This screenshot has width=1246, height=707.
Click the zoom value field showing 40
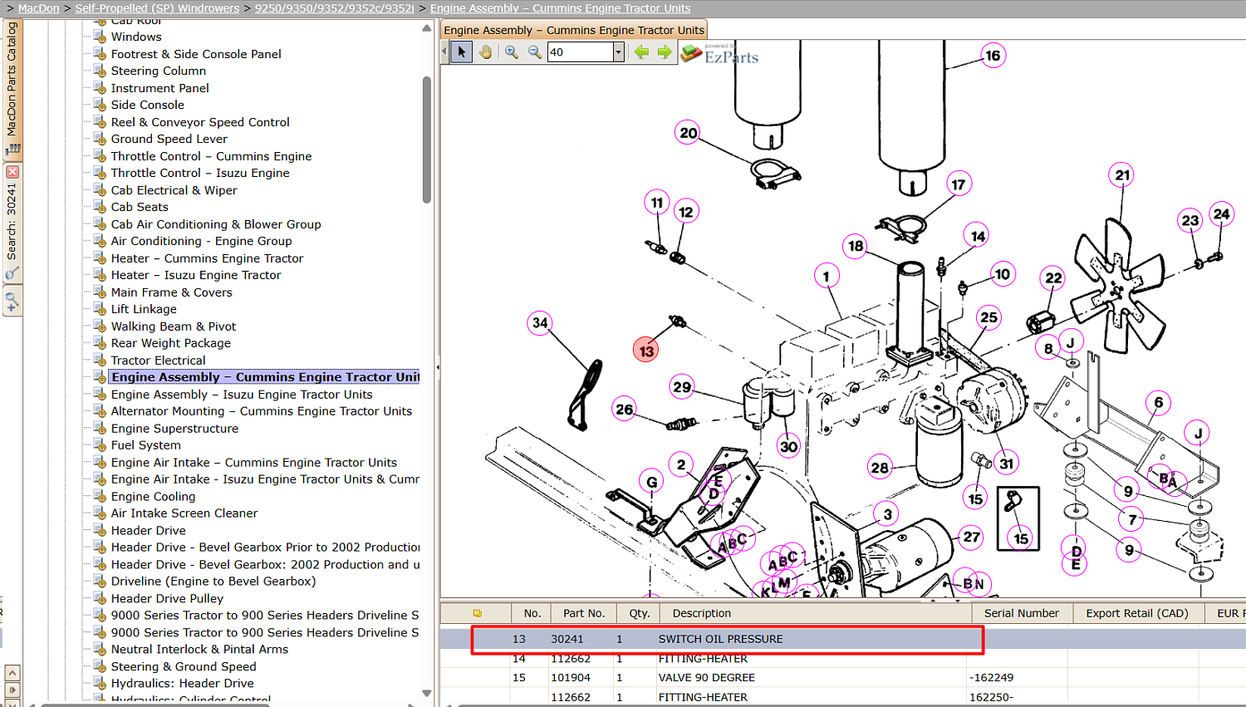click(580, 52)
